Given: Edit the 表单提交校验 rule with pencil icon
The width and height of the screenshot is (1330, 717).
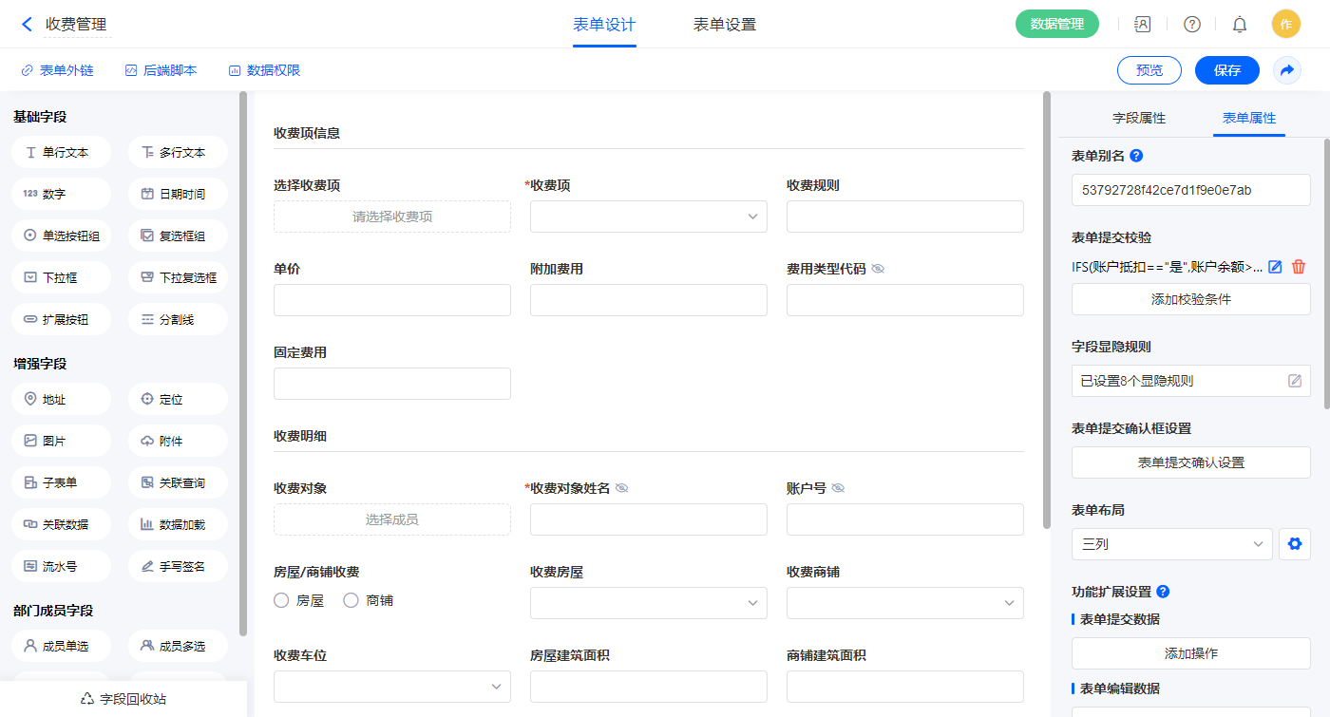Looking at the screenshot, I should (x=1276, y=267).
